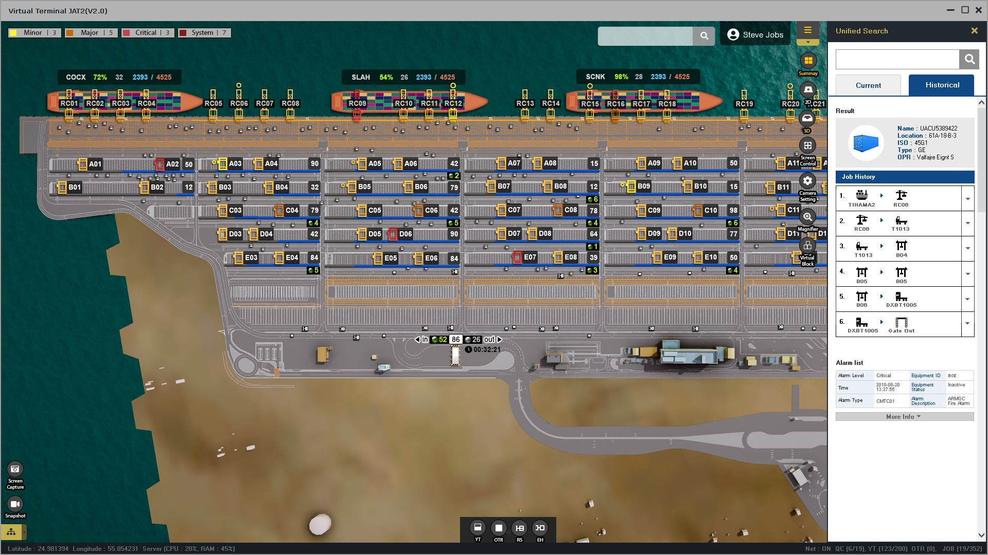988x555 pixels.
Task: Click the Critical alarm red swatch
Action: point(126,33)
